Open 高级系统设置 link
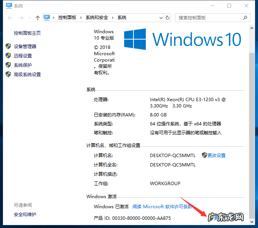258x228 pixels. click(27, 75)
